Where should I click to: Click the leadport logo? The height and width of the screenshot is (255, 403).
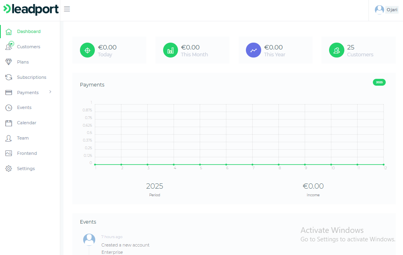pos(31,9)
